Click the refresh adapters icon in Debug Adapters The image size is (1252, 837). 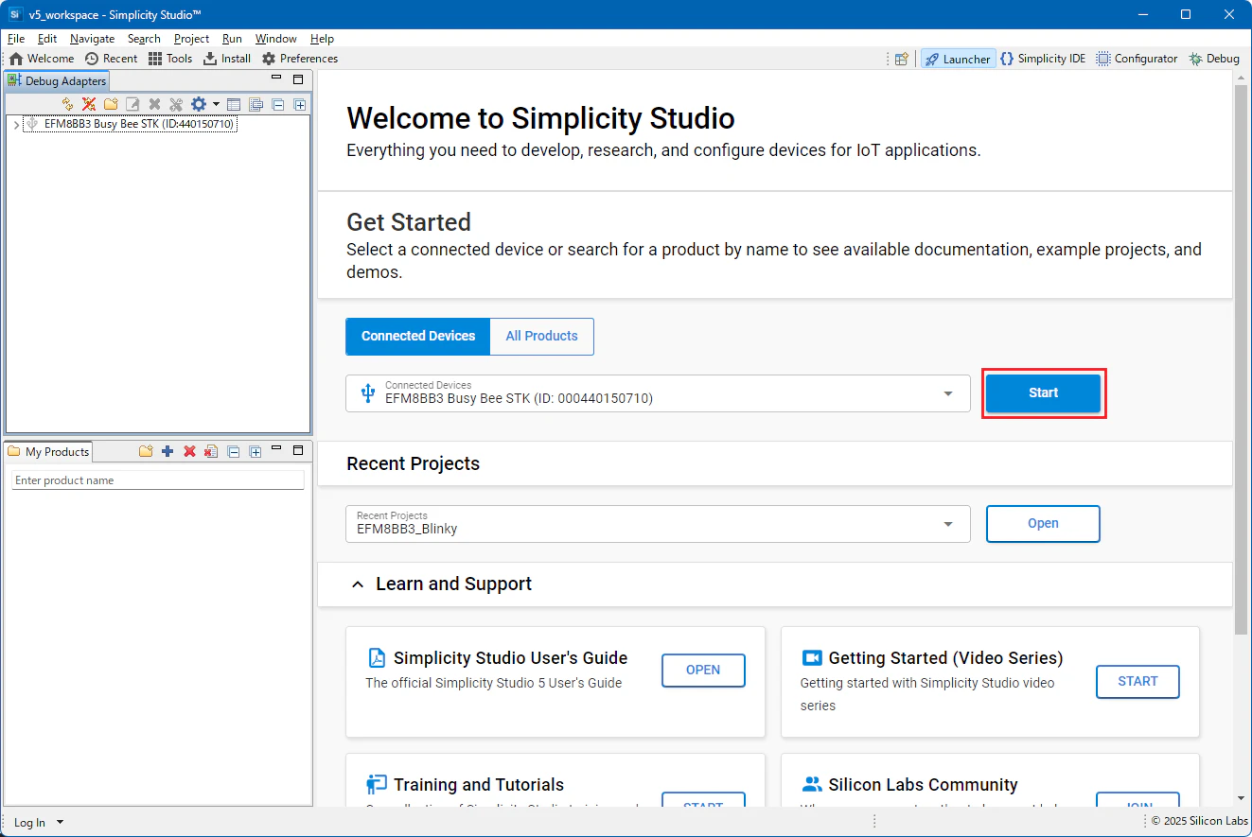pyautogui.click(x=67, y=104)
